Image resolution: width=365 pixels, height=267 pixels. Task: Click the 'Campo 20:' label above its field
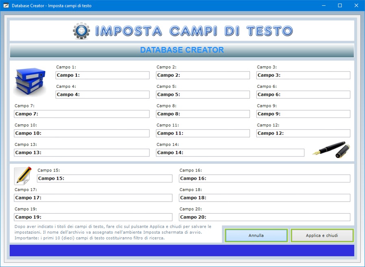[x=190, y=209]
